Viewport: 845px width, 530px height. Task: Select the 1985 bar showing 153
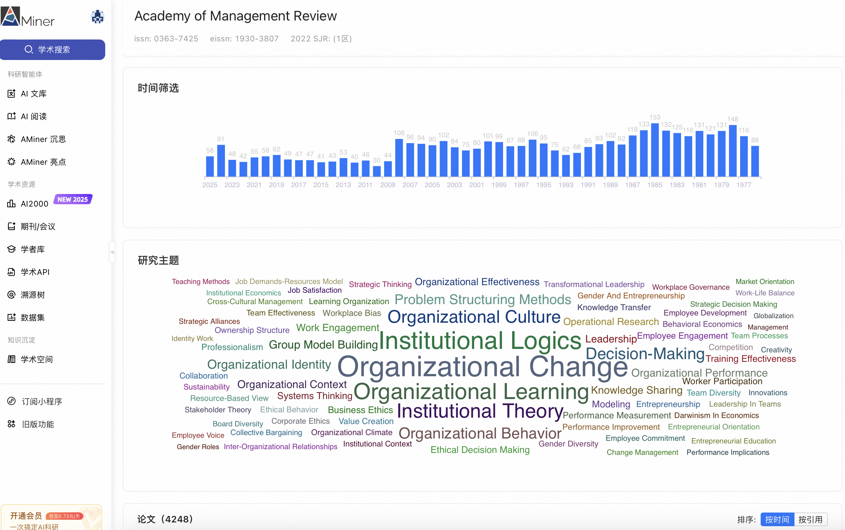(x=655, y=150)
